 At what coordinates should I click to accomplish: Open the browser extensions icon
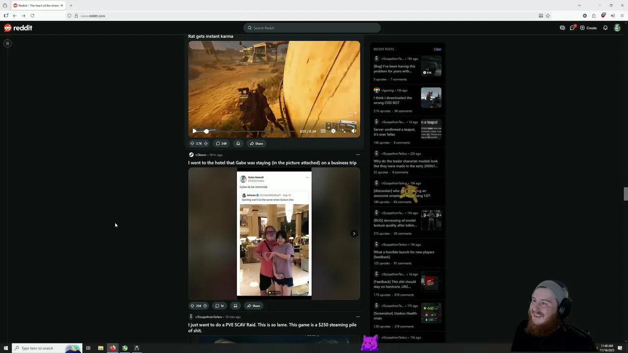[x=594, y=16]
